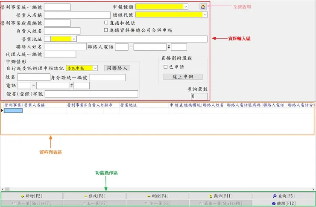Focus the 姓名 field in 申辦情形
316x207 pixels.
34,77
